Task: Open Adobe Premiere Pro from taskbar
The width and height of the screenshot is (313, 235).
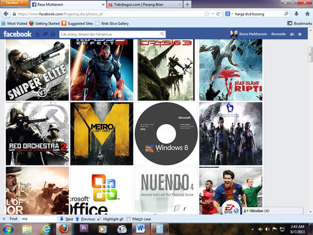Action: 84,229
